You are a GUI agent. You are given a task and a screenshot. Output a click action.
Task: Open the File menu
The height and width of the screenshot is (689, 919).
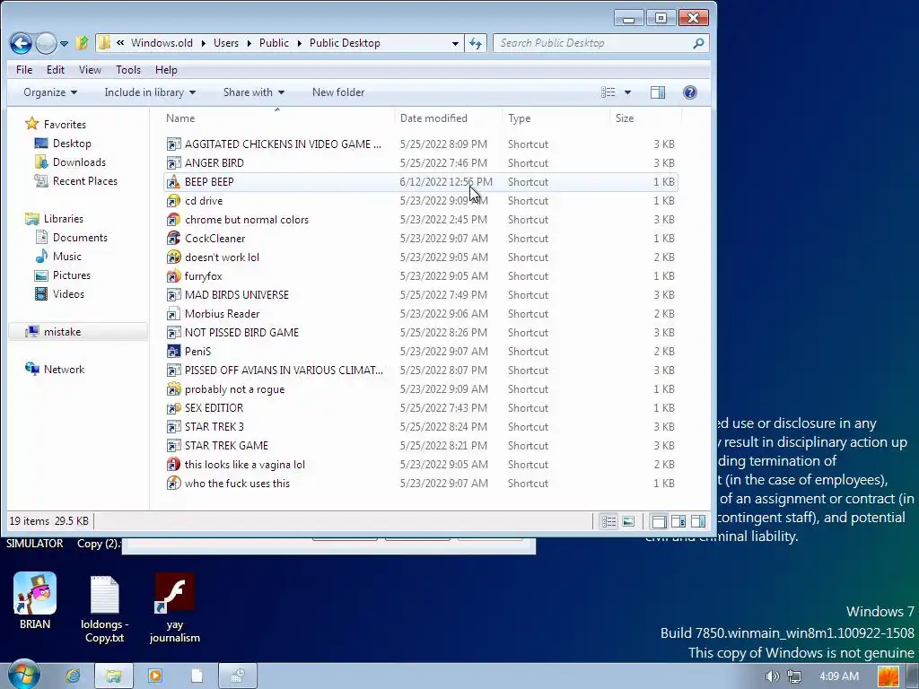[x=24, y=70]
